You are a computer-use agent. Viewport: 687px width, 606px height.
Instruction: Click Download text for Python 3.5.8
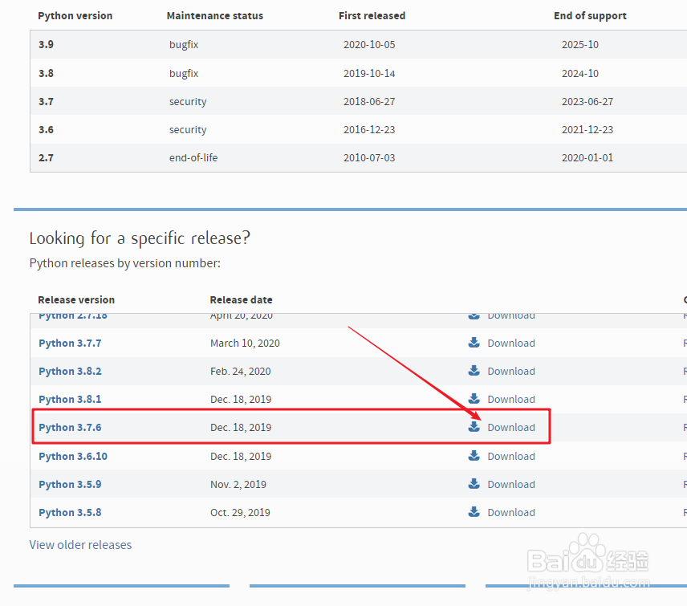[x=511, y=512]
